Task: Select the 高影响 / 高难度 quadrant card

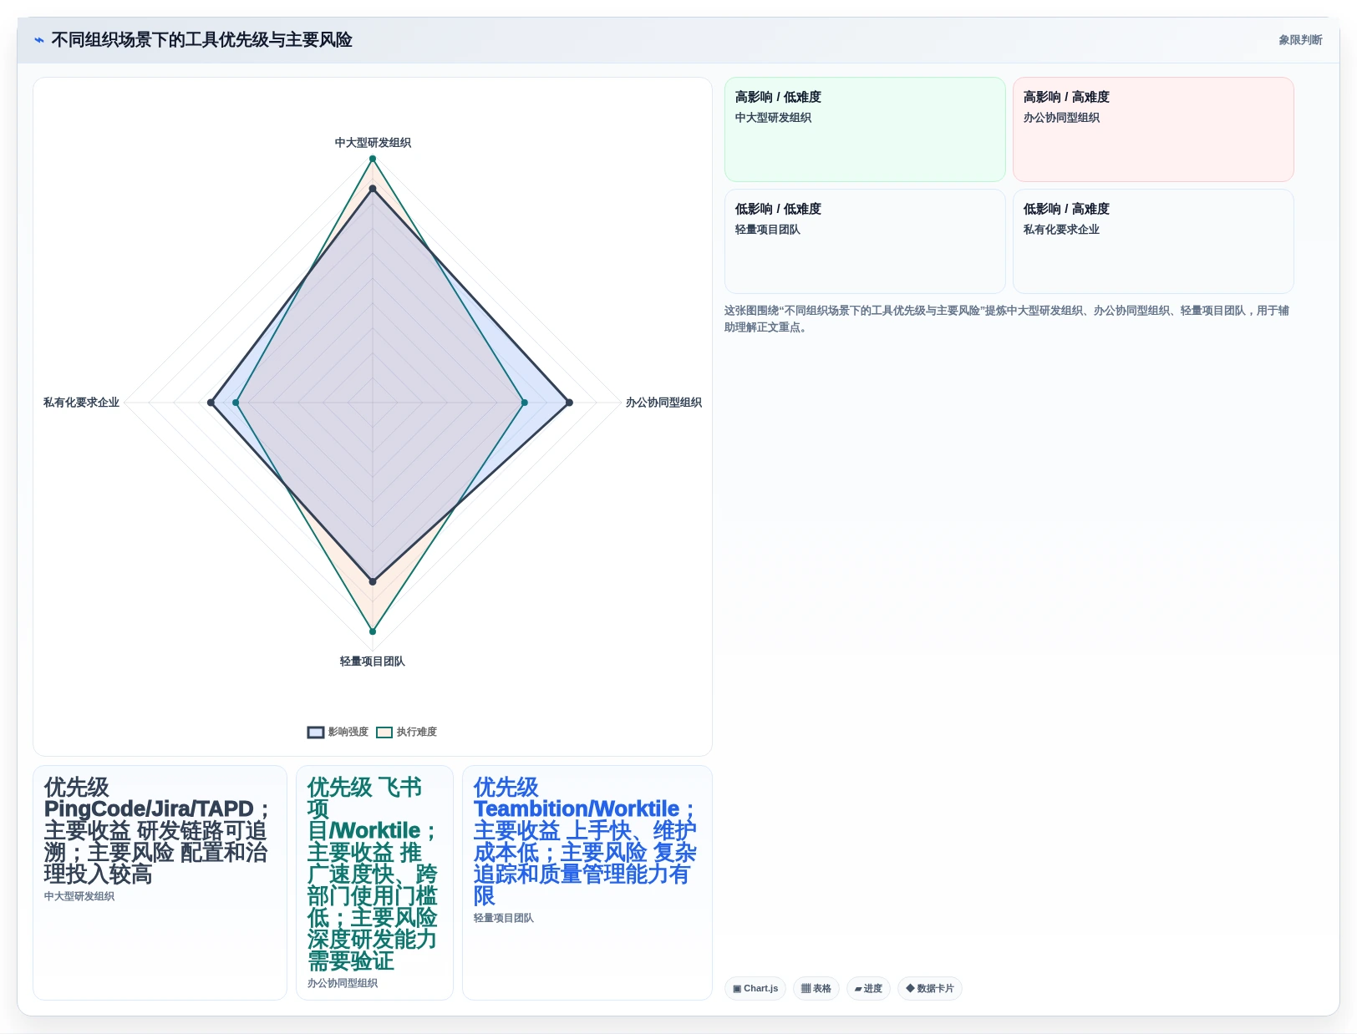Action: (x=1153, y=129)
